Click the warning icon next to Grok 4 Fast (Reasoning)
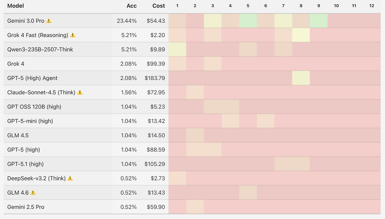The height and width of the screenshot is (219, 385). click(x=73, y=35)
